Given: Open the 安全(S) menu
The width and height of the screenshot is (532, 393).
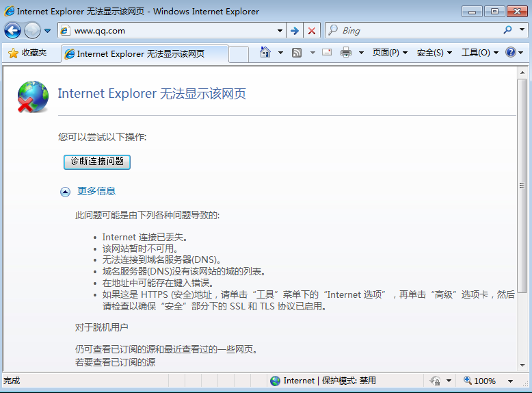Looking at the screenshot, I should (434, 53).
